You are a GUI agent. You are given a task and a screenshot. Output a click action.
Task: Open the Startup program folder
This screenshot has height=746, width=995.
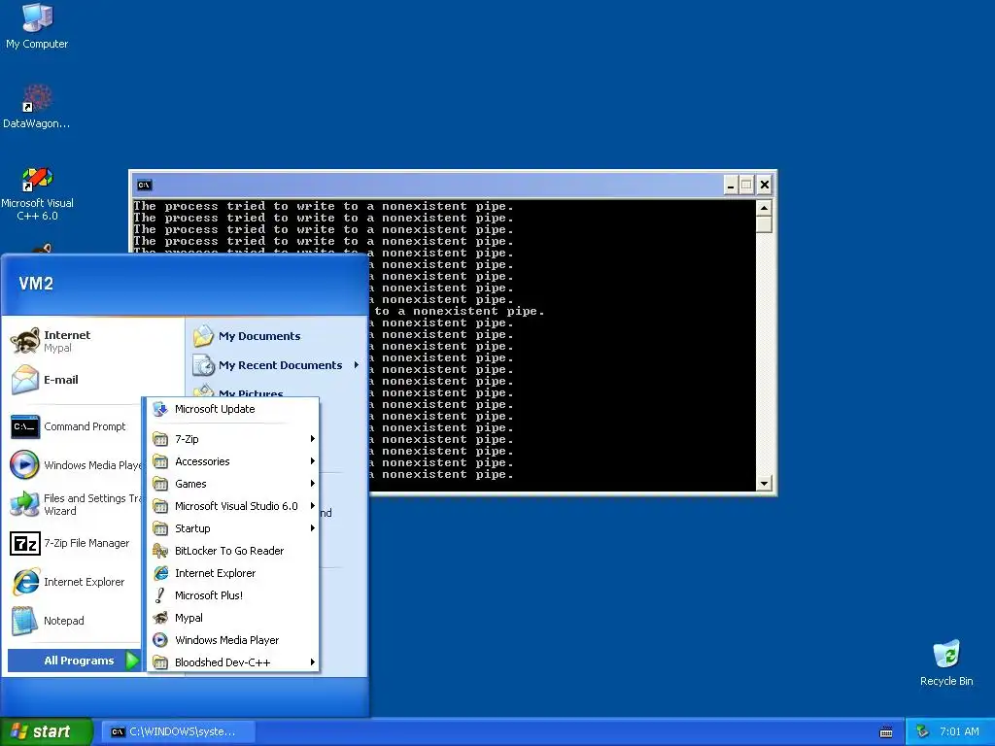[x=233, y=527]
